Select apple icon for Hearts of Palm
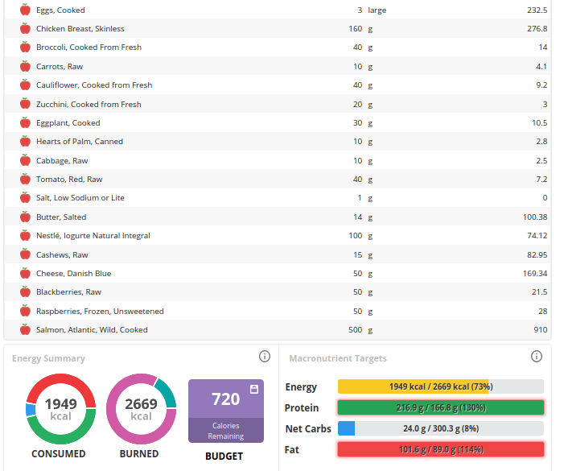 (x=25, y=142)
